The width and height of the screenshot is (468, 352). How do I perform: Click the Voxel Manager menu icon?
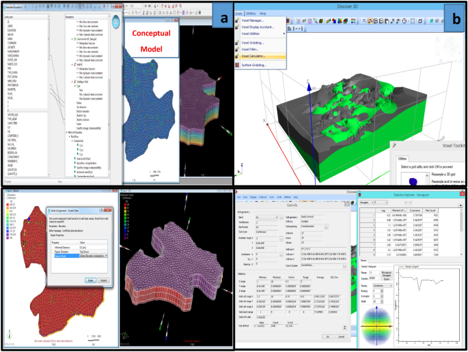point(238,21)
